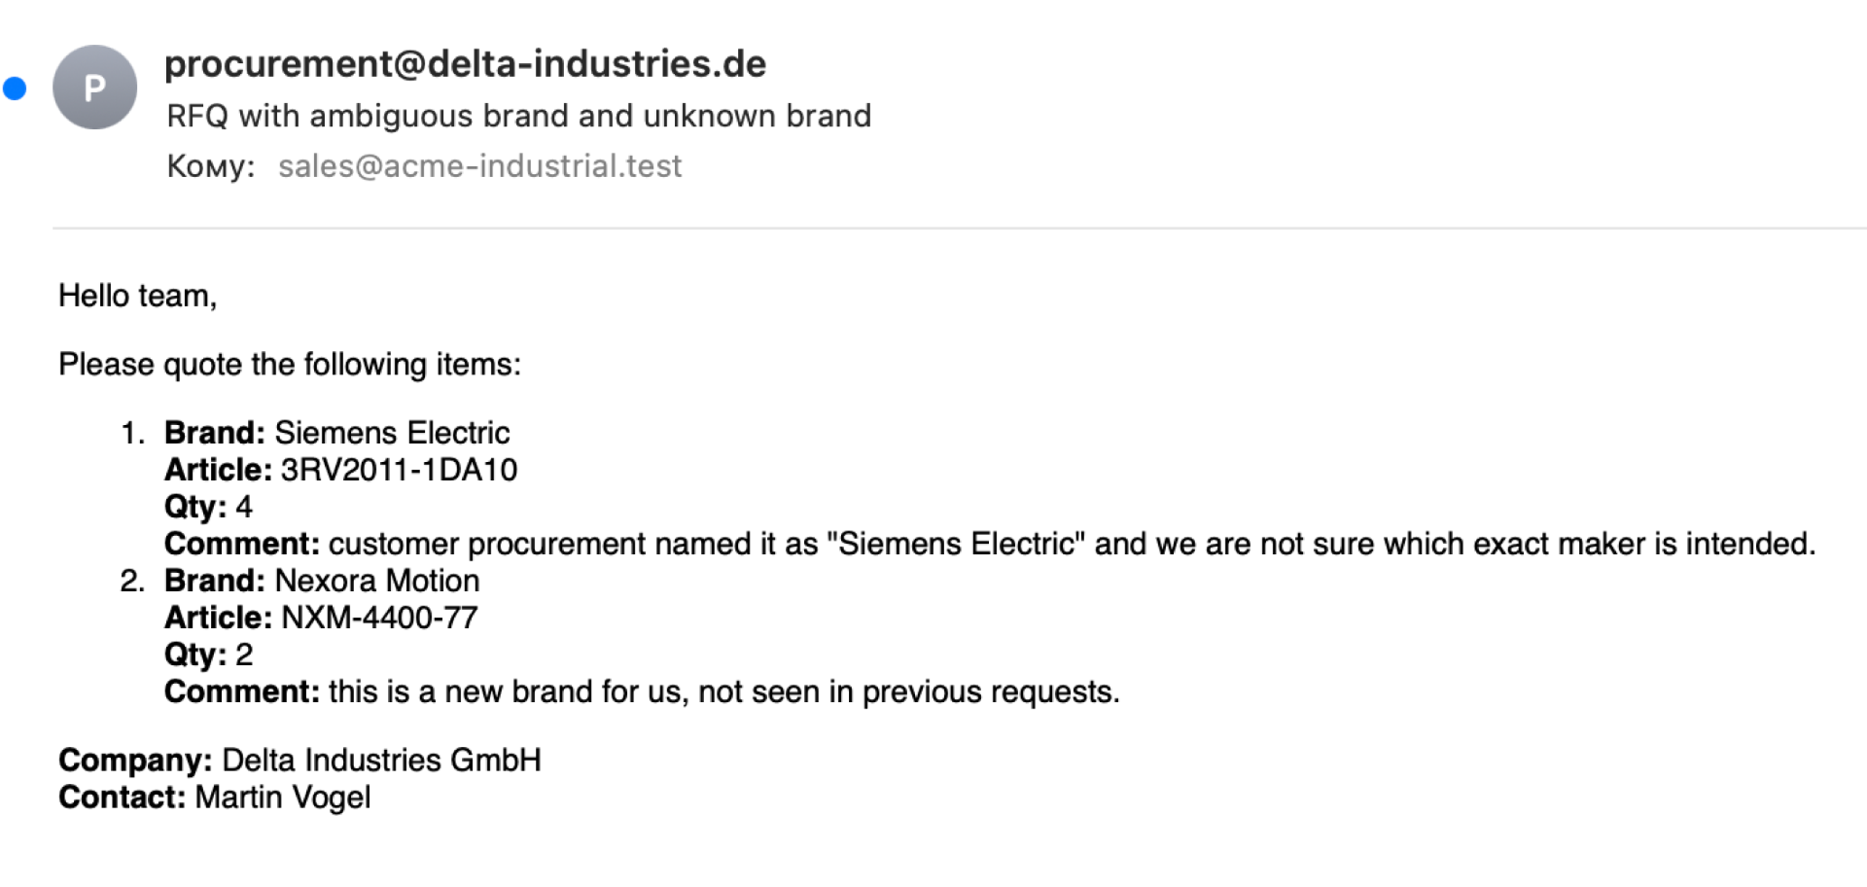The image size is (1867, 887).
Task: Click sender address procurement@delta-industries.de
Action: 465,64
